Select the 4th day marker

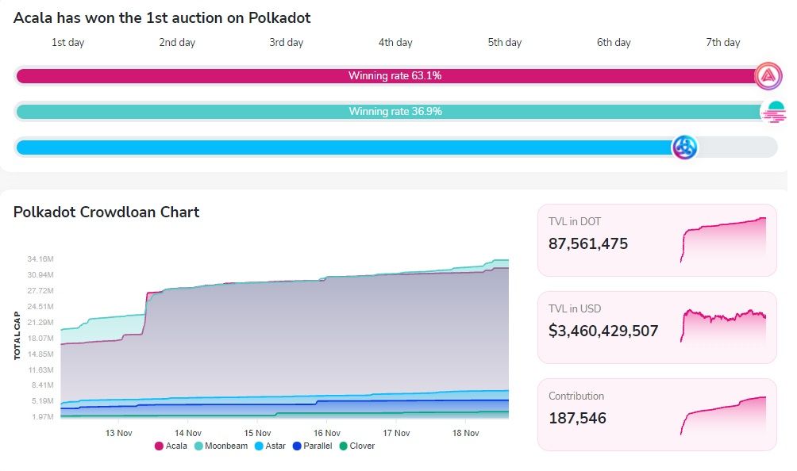(395, 43)
